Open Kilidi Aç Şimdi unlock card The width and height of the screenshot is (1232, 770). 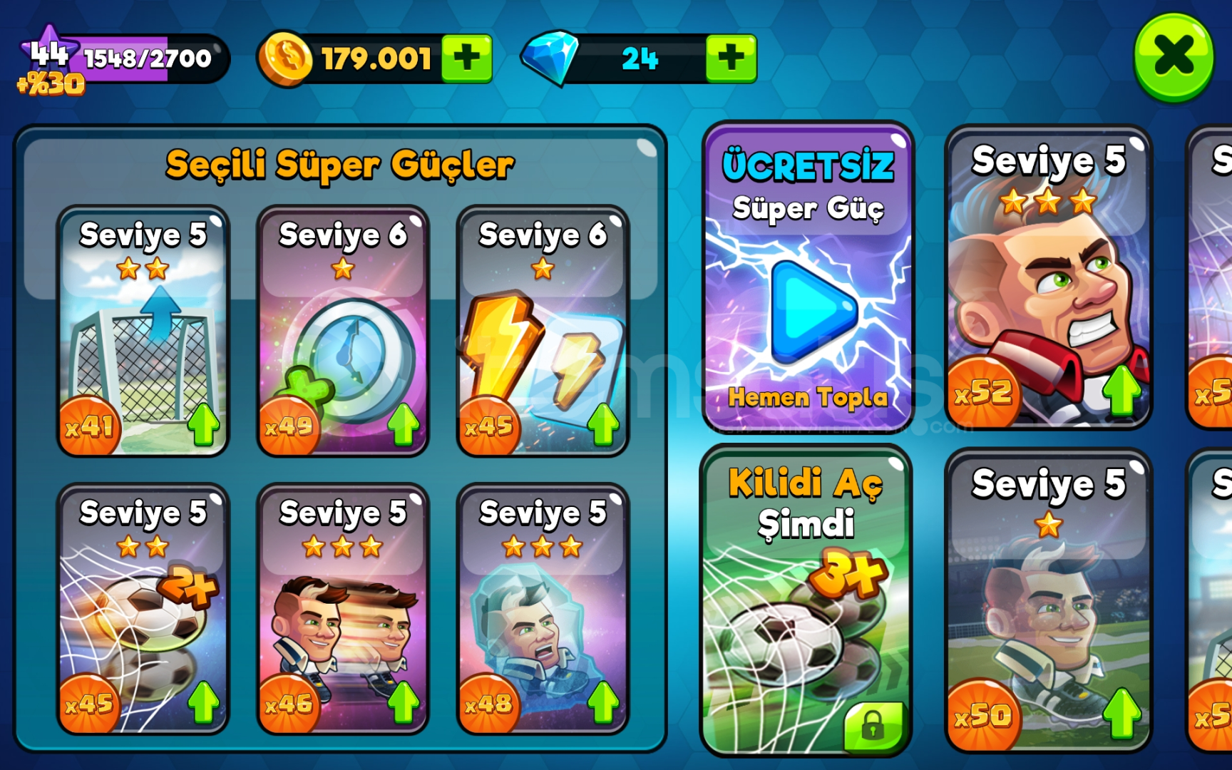[x=806, y=600]
